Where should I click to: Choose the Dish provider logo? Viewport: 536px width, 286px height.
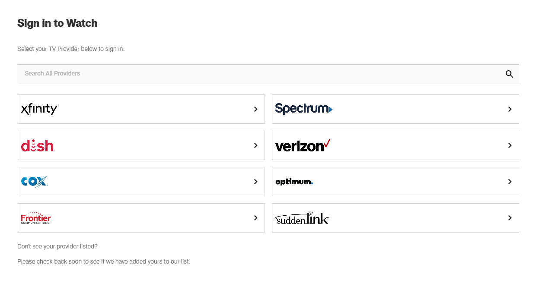pos(38,146)
